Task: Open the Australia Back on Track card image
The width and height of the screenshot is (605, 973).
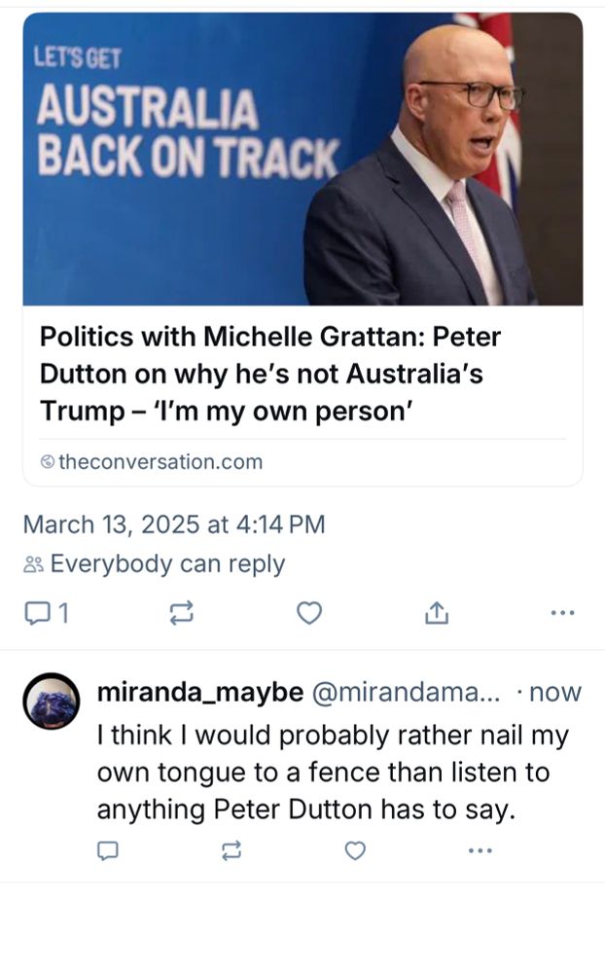Action: point(302,159)
